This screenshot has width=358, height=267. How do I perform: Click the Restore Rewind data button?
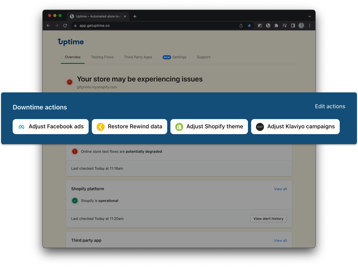[x=129, y=126]
